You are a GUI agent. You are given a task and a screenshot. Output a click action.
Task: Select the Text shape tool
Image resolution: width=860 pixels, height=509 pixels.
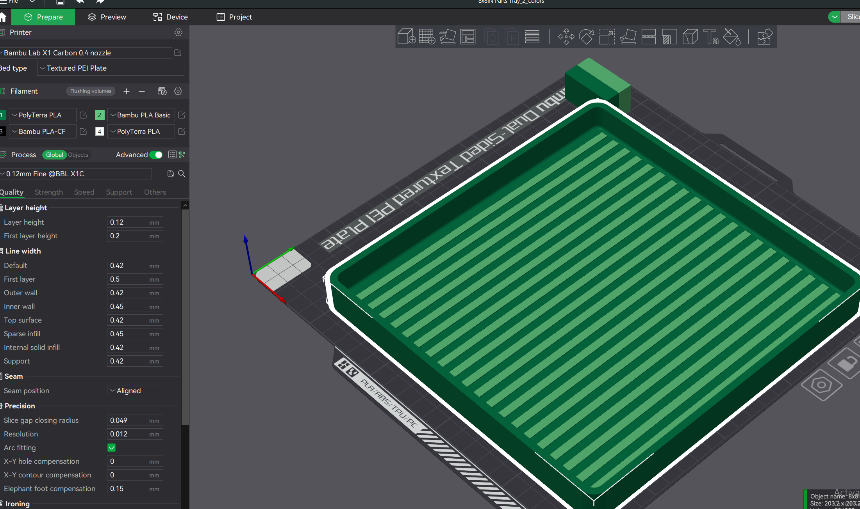711,37
